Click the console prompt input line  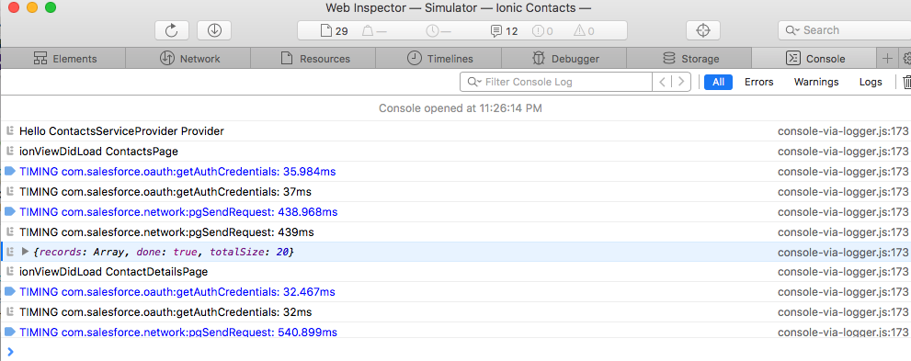456,351
